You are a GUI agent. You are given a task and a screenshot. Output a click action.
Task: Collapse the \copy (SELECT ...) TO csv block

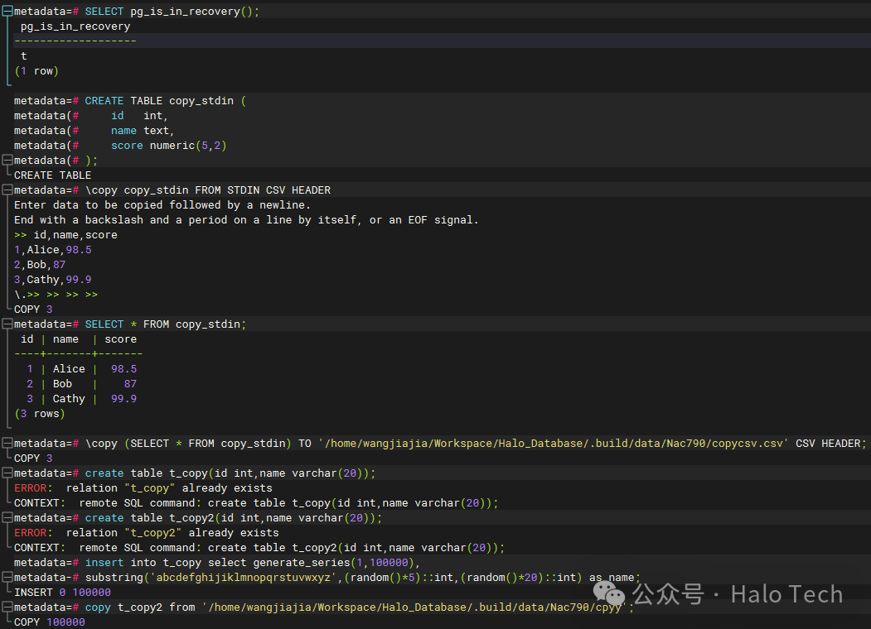(x=7, y=443)
